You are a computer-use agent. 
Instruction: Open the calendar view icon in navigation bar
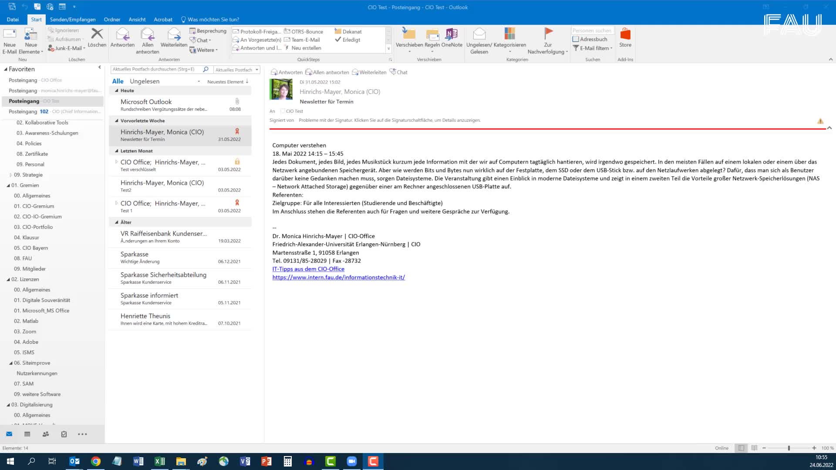coord(27,434)
